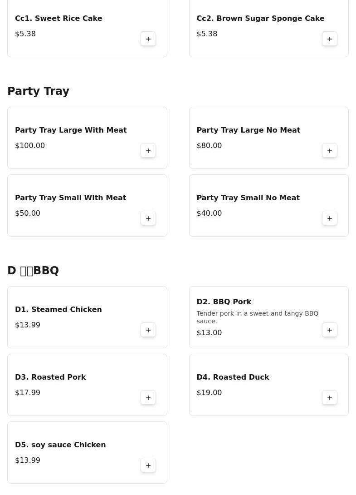Open D4. Roasted Duck item title

[233, 377]
